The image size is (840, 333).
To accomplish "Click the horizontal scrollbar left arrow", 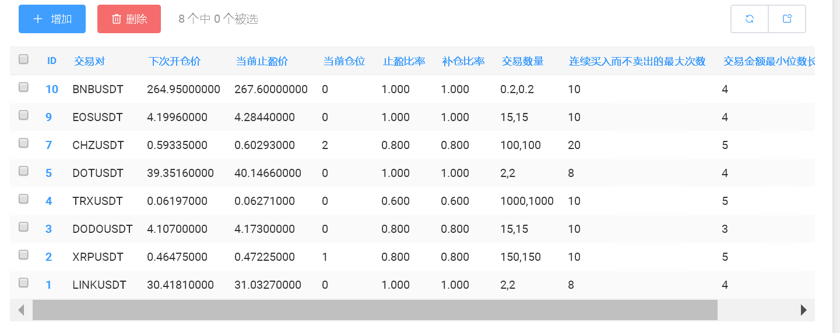I will [21, 310].
